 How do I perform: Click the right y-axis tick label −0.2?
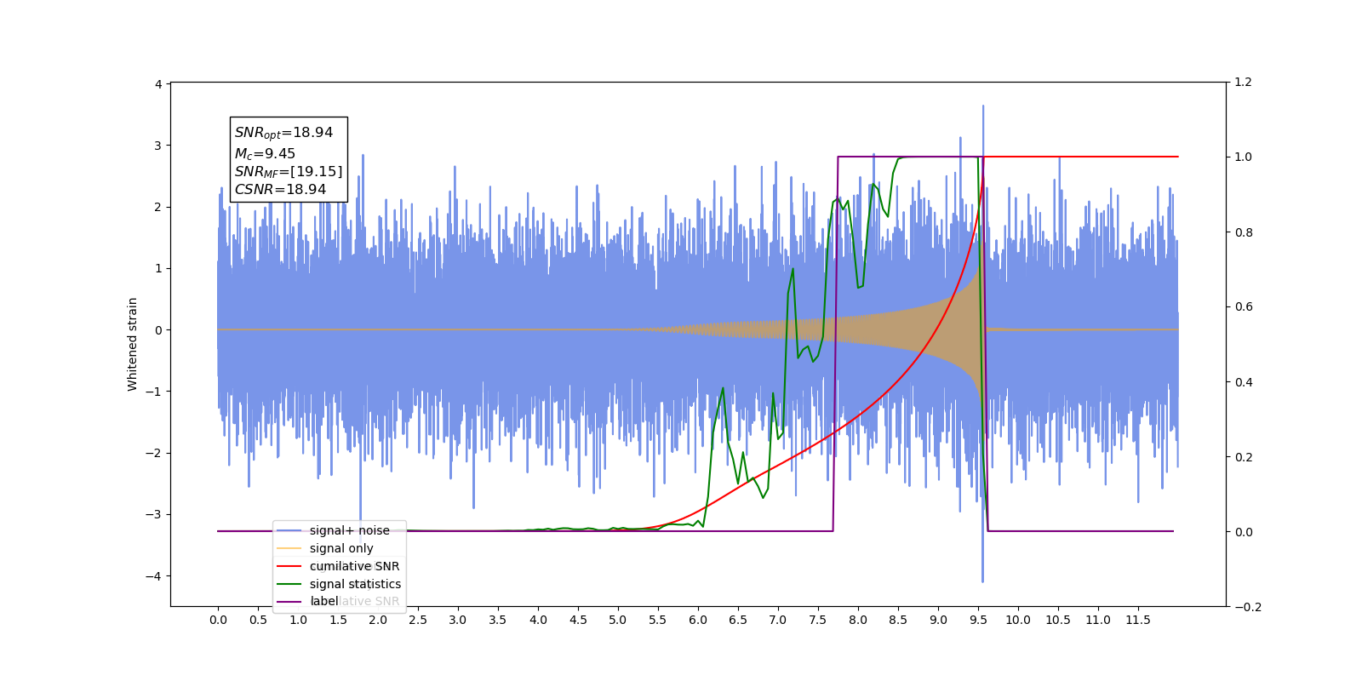pyautogui.click(x=1248, y=607)
